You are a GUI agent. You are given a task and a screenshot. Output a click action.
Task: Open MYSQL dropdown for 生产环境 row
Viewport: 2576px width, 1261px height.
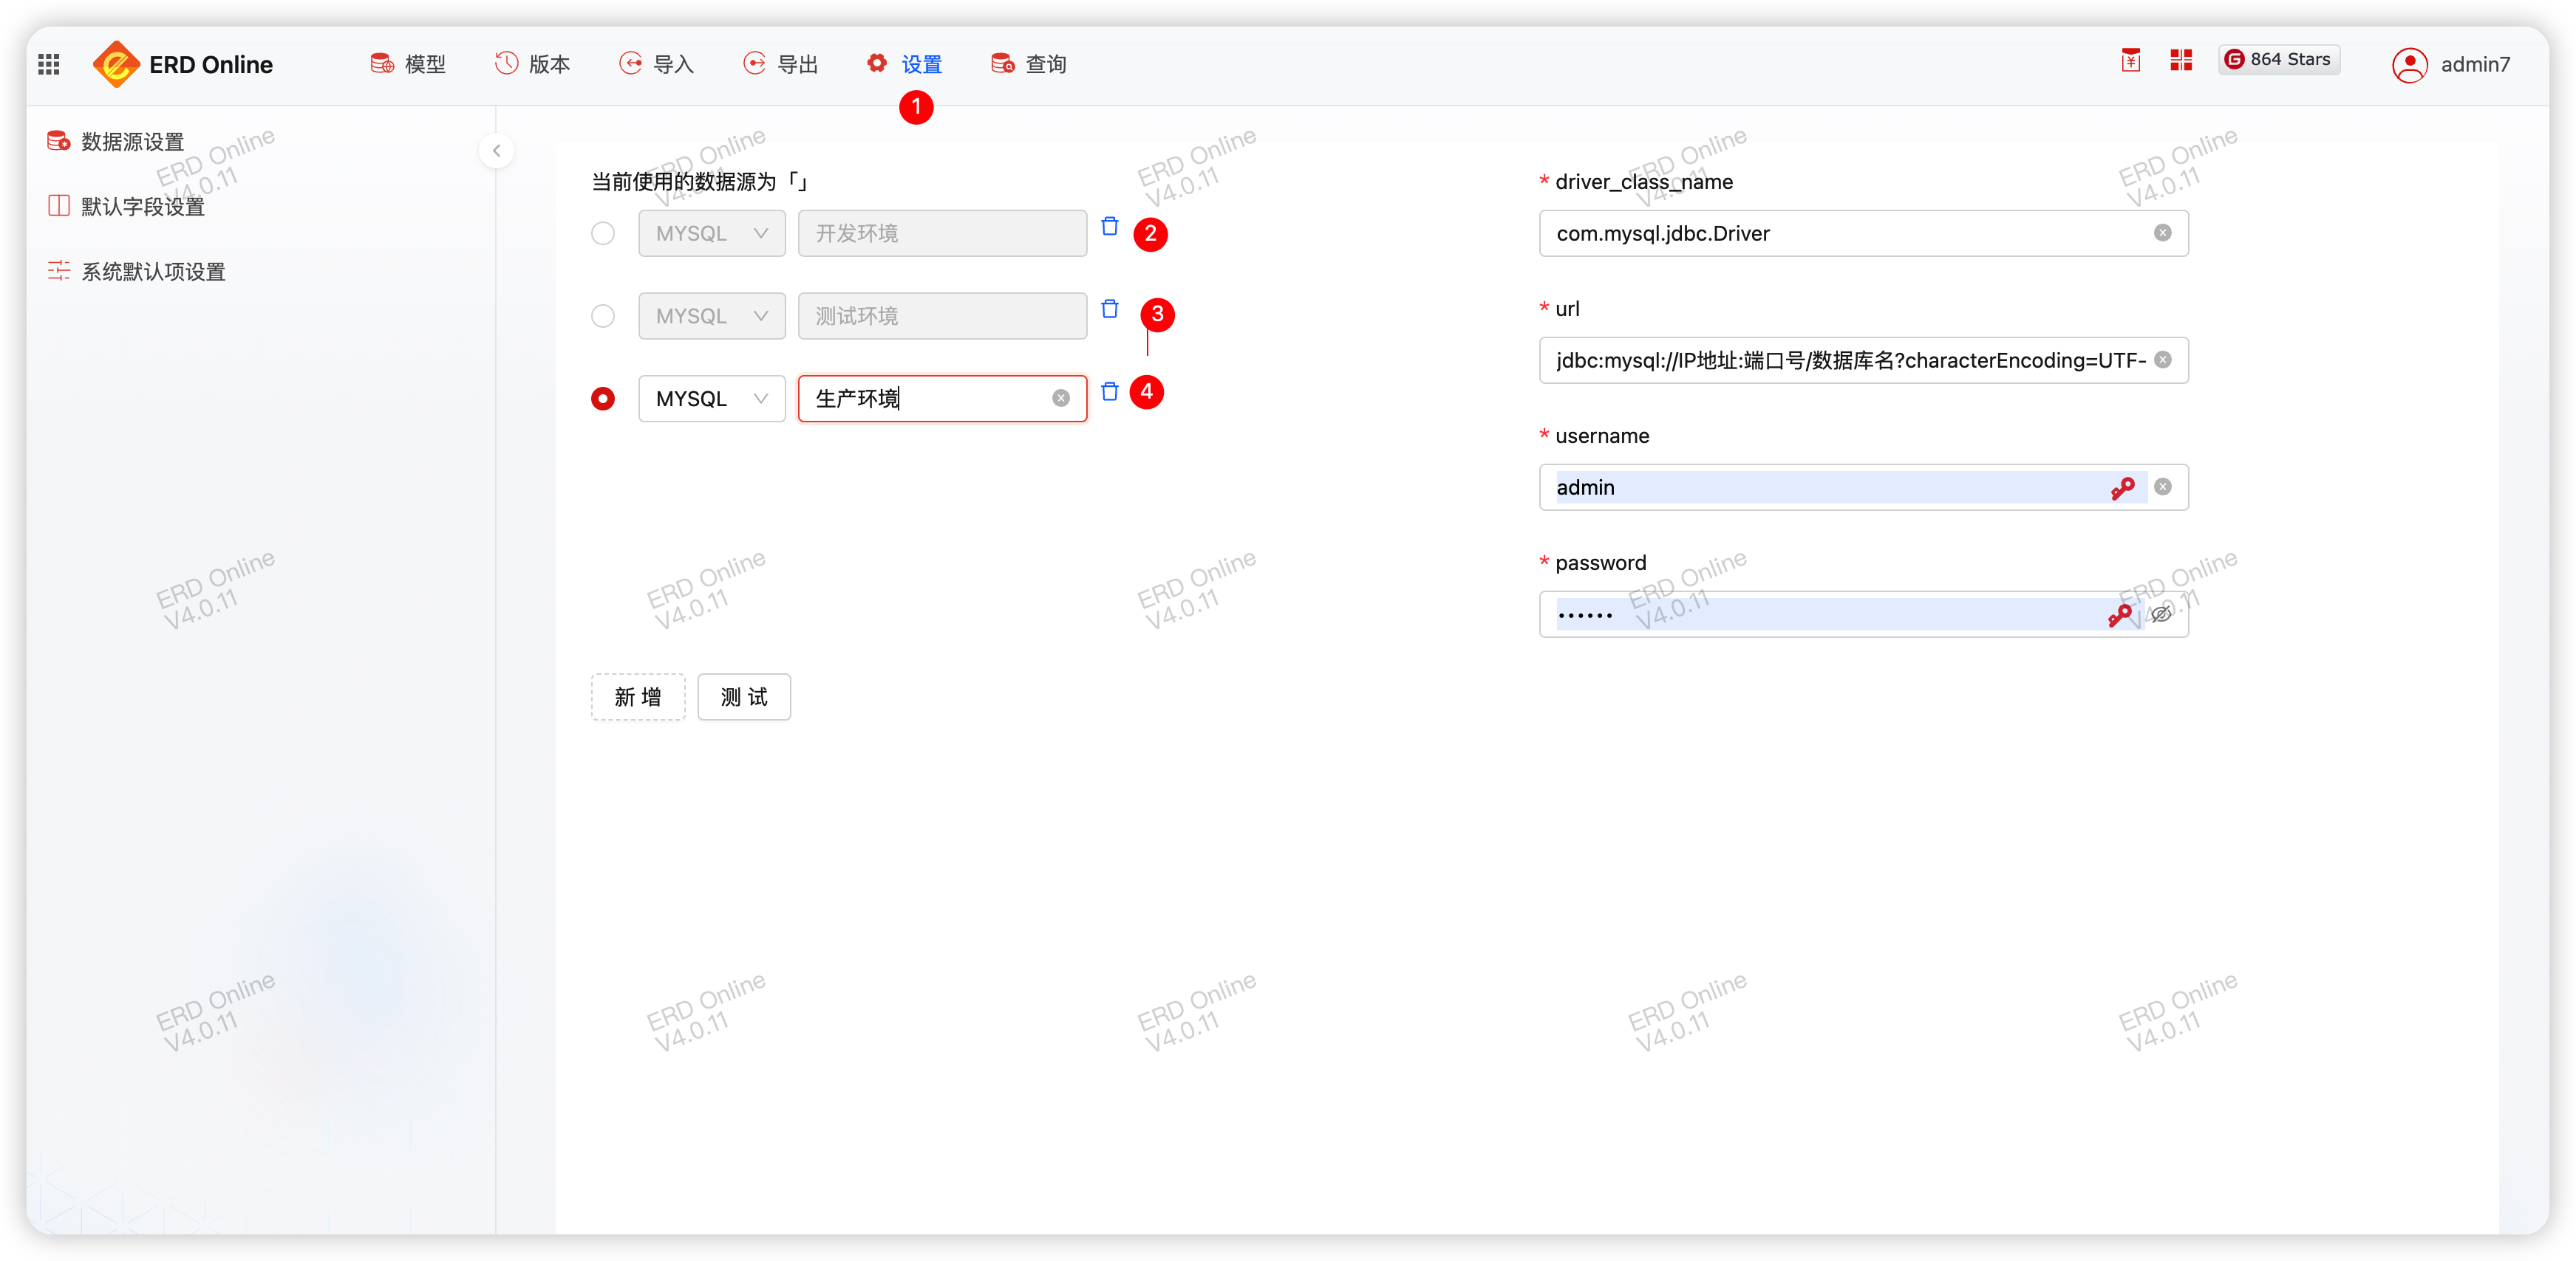coord(711,399)
